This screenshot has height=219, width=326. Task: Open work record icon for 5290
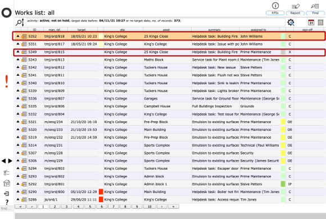coord(24,192)
